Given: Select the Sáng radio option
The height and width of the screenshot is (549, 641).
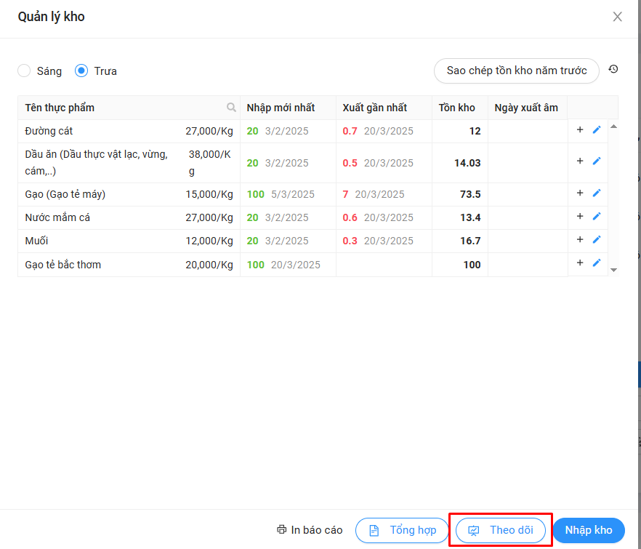Looking at the screenshot, I should (24, 71).
